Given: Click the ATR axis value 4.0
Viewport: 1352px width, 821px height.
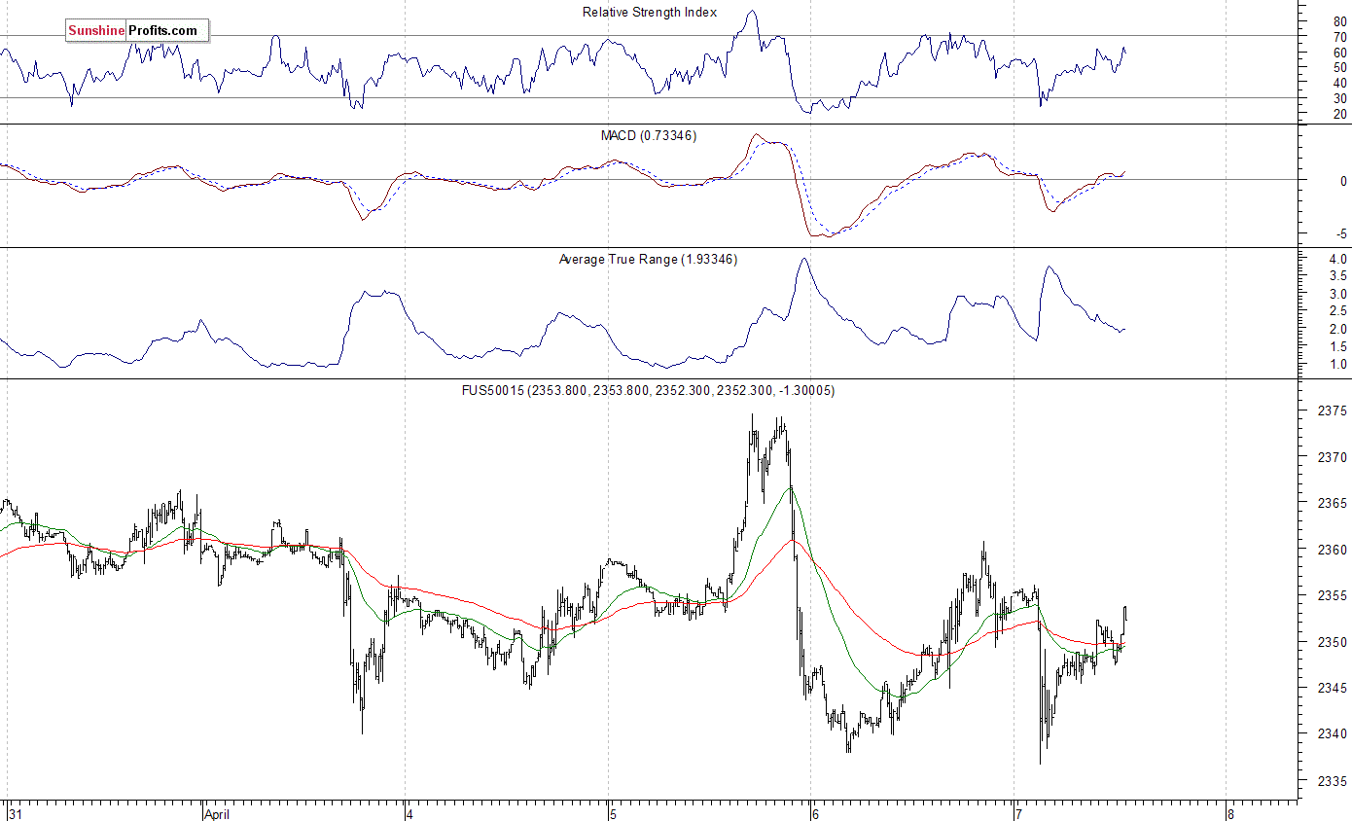Looking at the screenshot, I should (1336, 260).
